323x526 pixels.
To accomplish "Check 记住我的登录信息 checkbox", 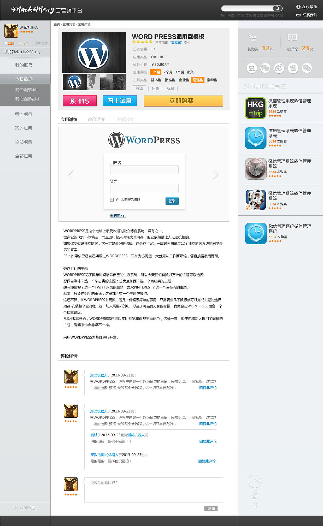I will [112, 200].
